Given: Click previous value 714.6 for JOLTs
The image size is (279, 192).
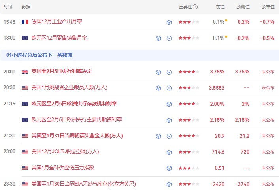Looking at the screenshot, I should (x=218, y=152).
